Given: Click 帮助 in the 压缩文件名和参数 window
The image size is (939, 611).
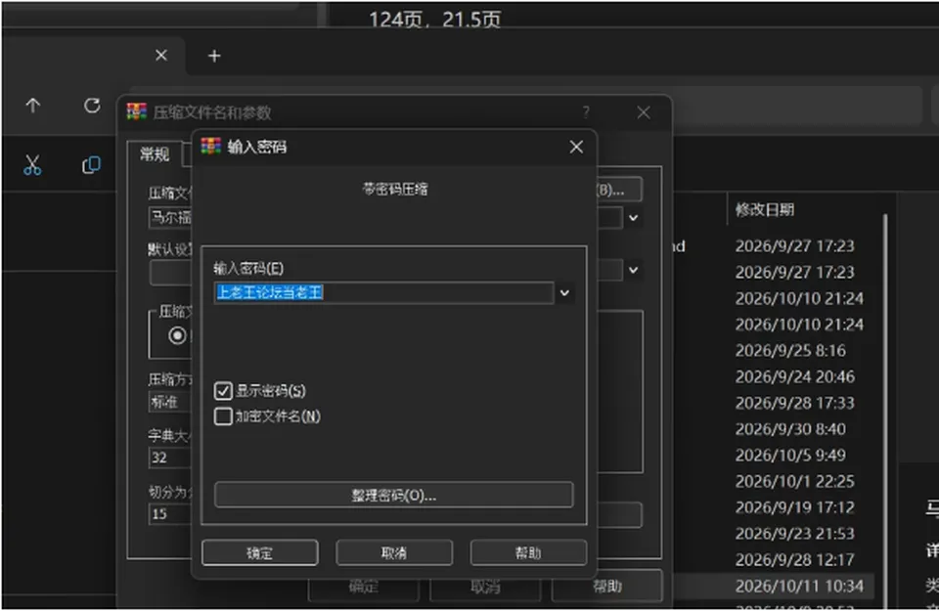Looking at the screenshot, I should [x=606, y=586].
